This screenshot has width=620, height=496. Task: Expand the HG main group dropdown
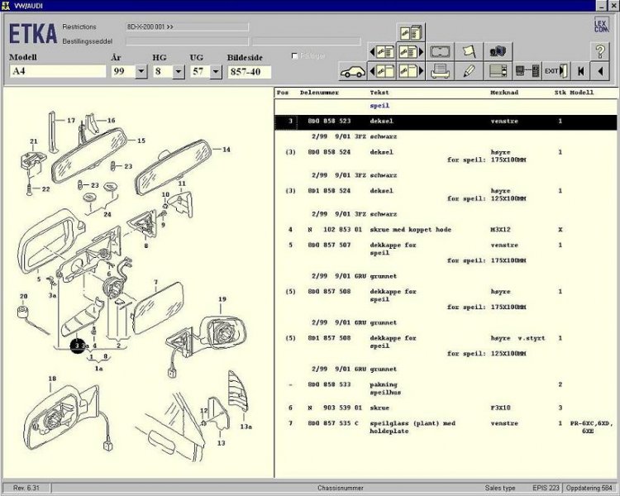[178, 72]
